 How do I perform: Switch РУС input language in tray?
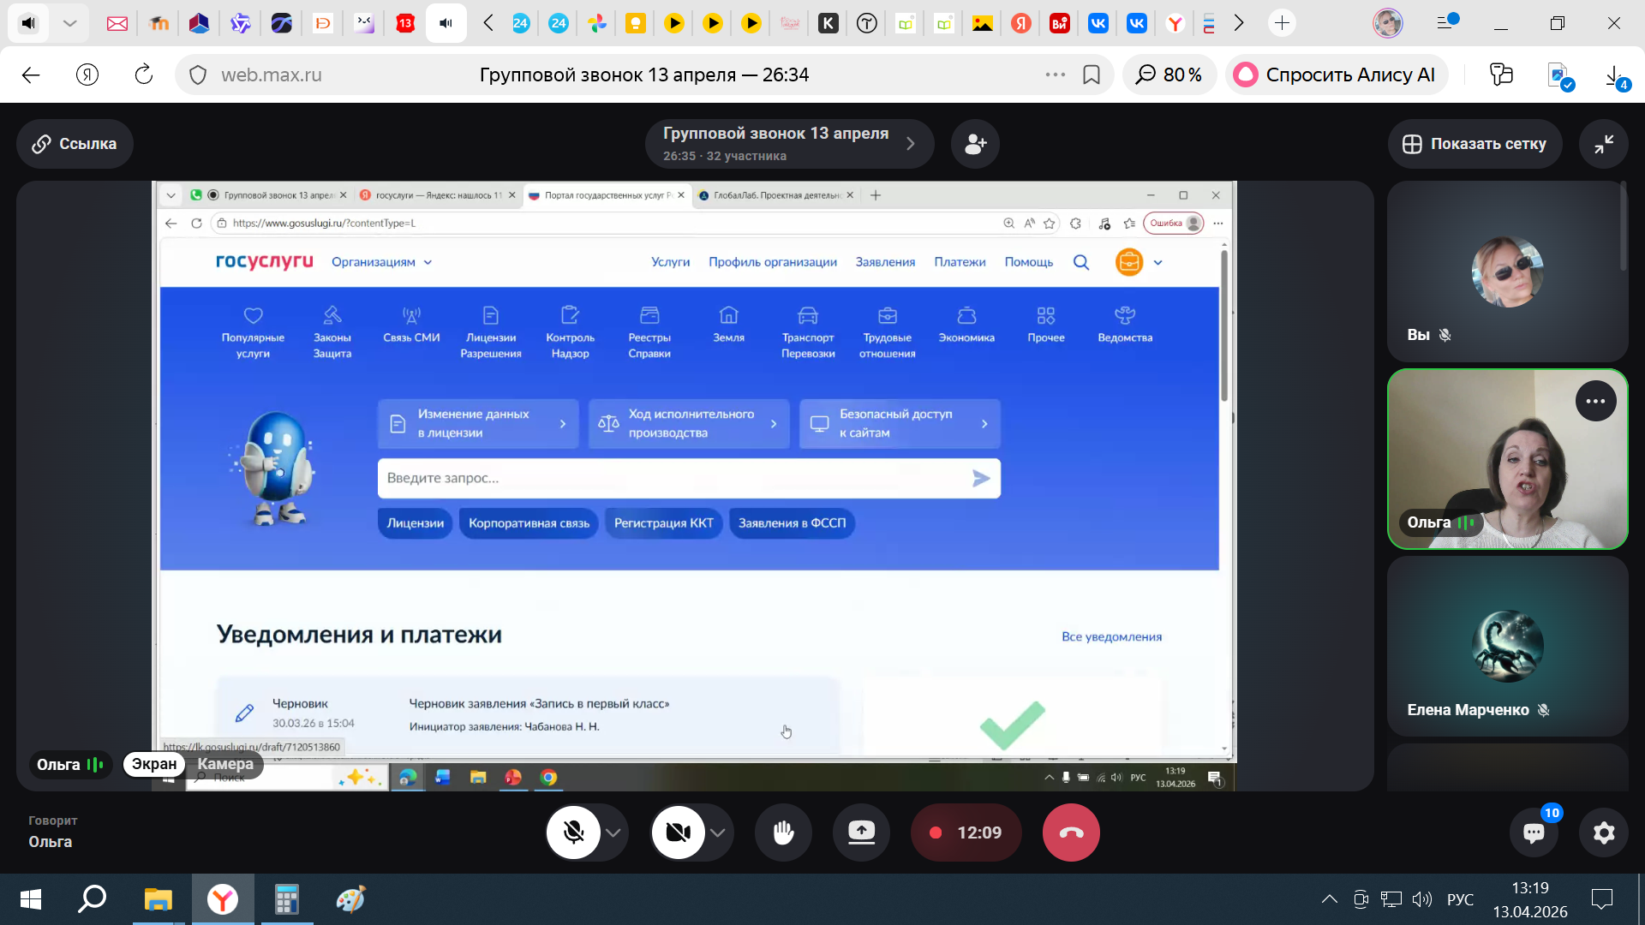coord(1460,899)
